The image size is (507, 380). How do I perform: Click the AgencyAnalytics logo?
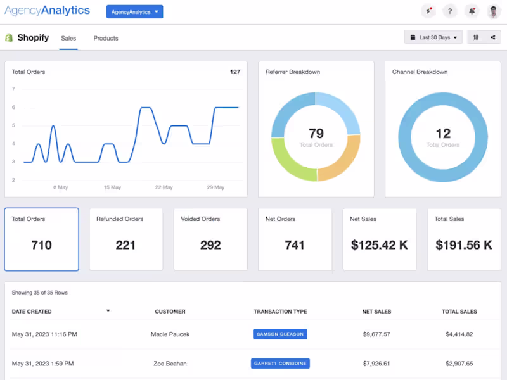pos(47,11)
